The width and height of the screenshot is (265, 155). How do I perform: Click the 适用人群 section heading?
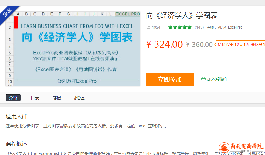16,116
